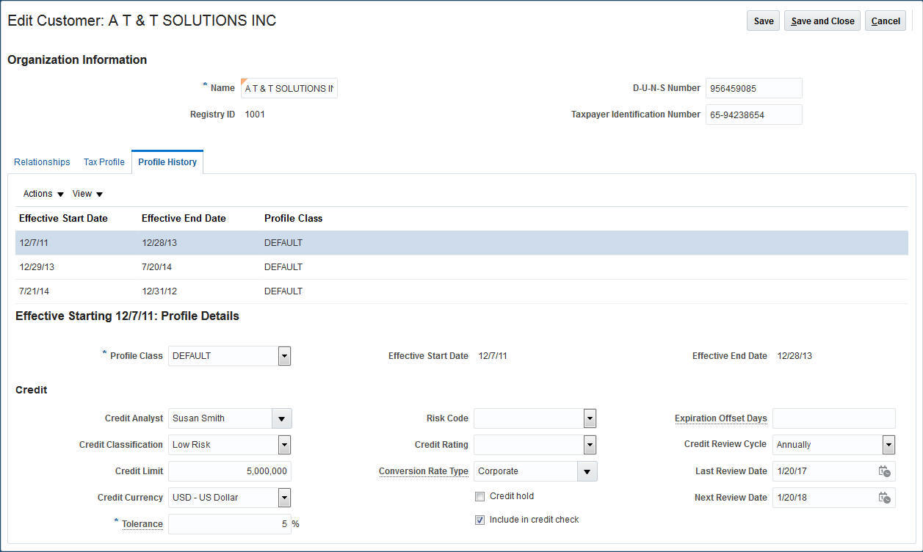
Task: Cancel editing the customer
Action: (886, 21)
